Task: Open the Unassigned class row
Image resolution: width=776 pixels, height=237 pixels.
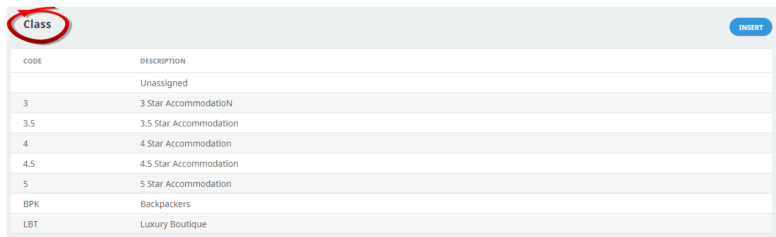Action: pyautogui.click(x=391, y=82)
